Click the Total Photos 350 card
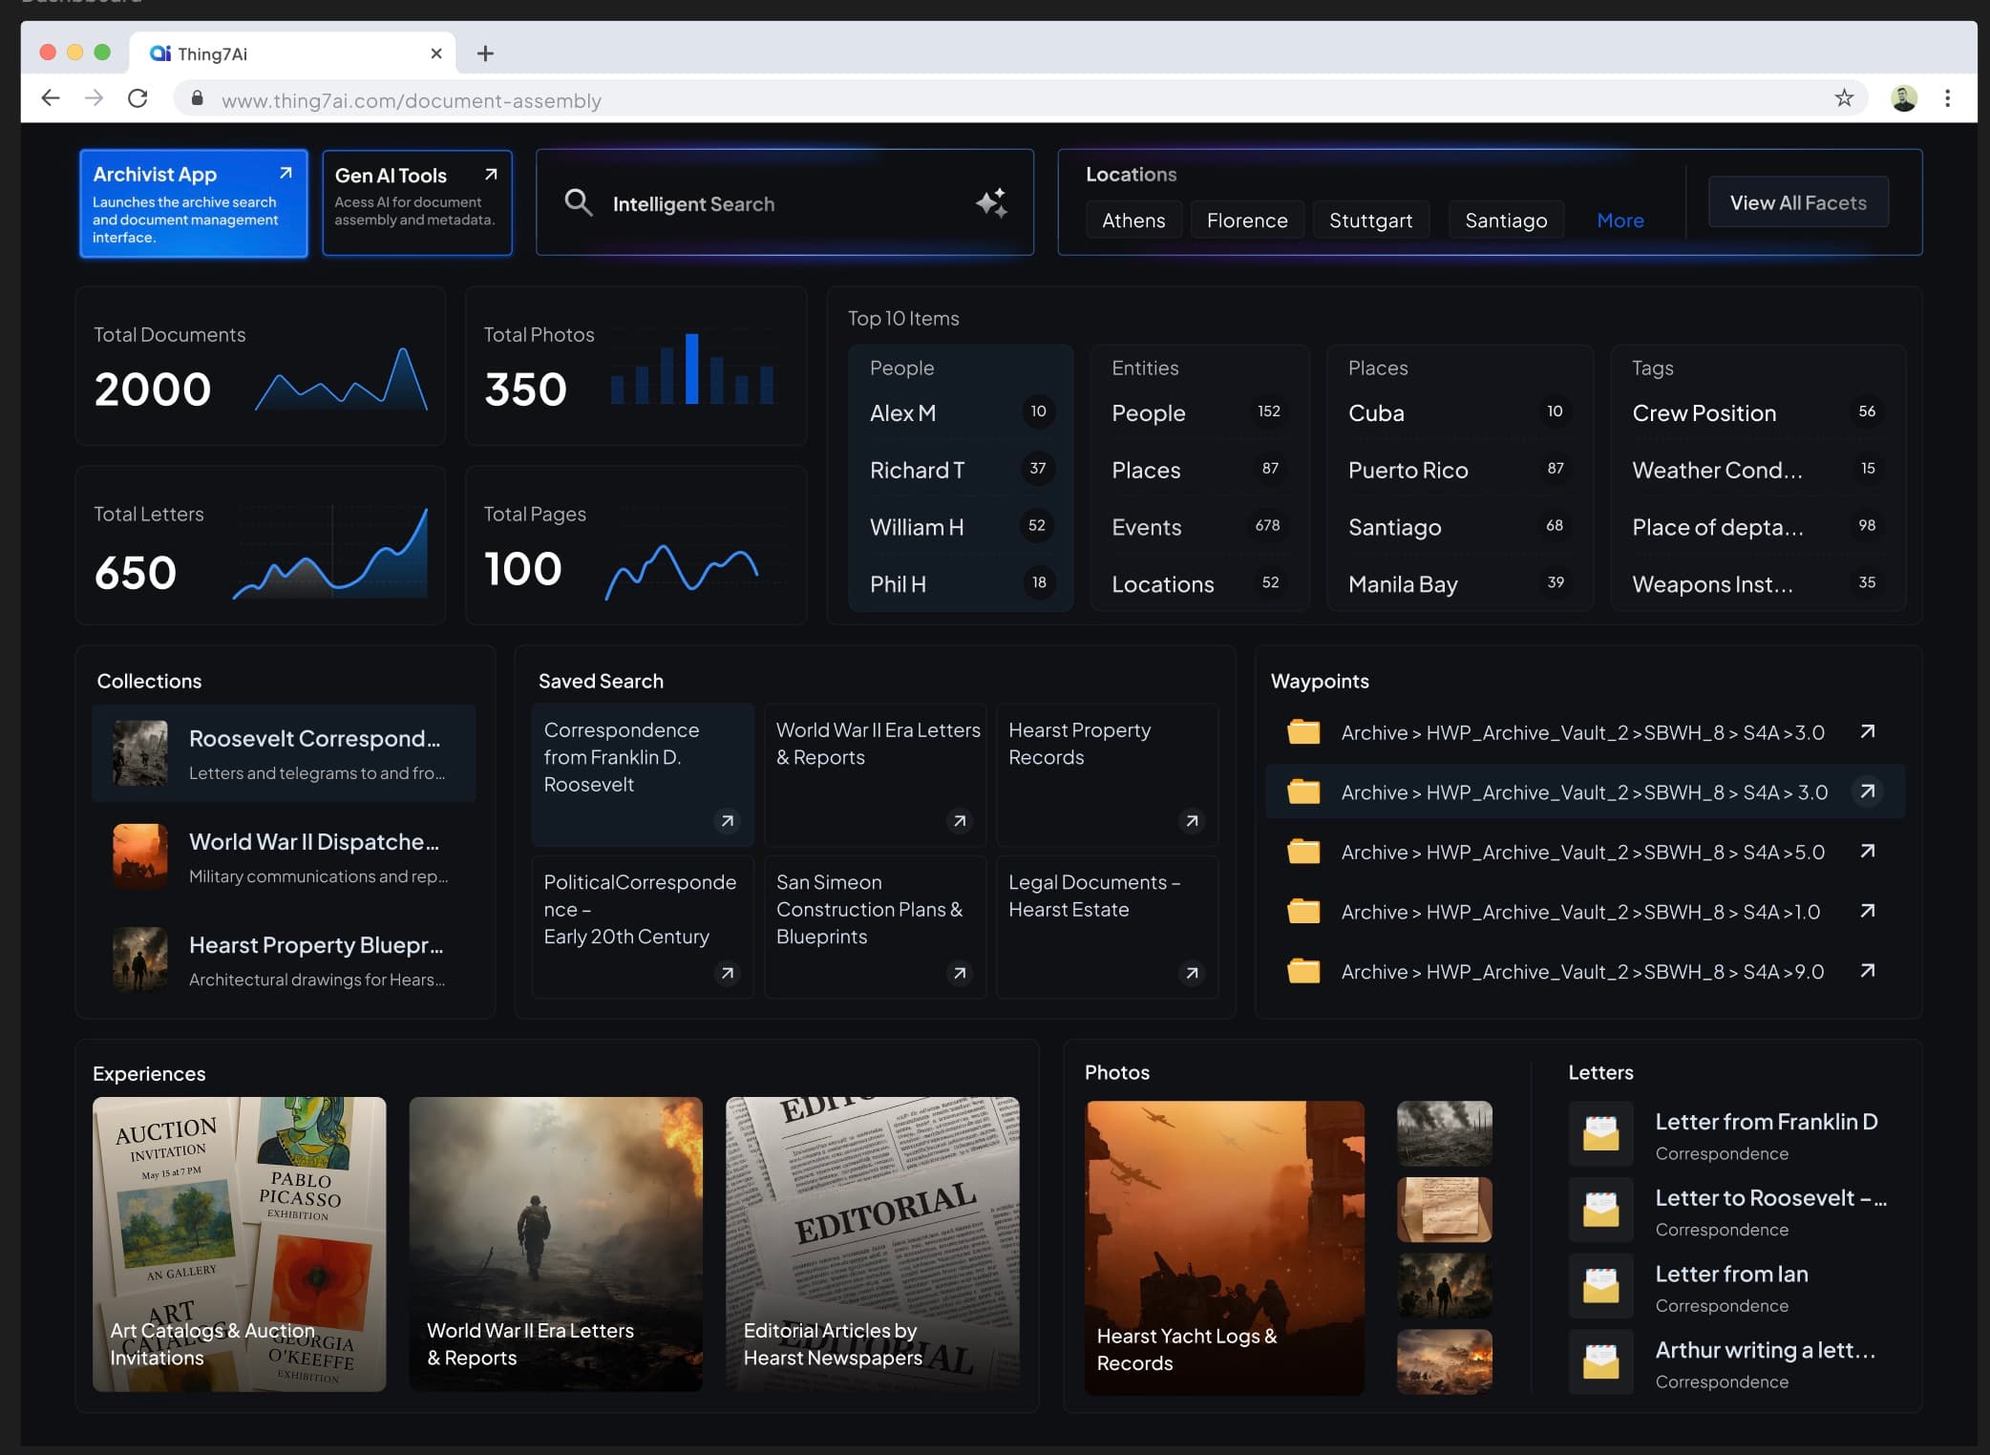The image size is (1990, 1455). (x=636, y=366)
